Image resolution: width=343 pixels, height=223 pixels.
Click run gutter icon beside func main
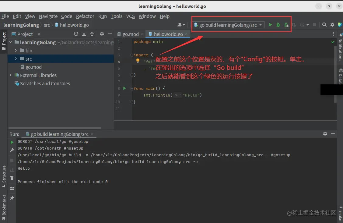click(124, 88)
